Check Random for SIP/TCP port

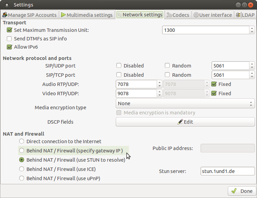tap(167, 75)
